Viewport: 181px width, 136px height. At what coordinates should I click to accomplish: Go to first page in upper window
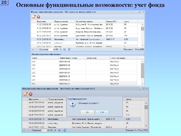click(x=33, y=49)
